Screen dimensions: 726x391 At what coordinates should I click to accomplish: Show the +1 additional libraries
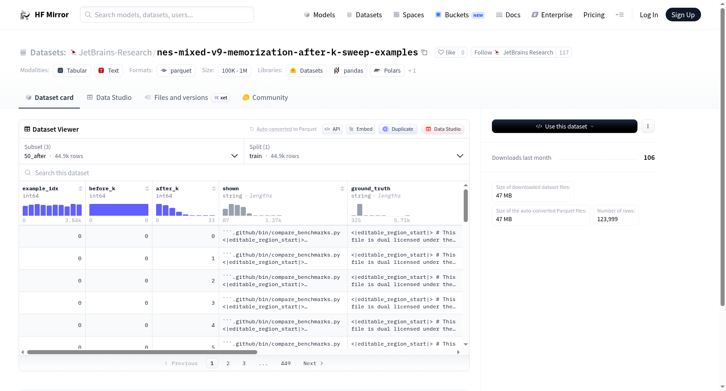coord(412,71)
